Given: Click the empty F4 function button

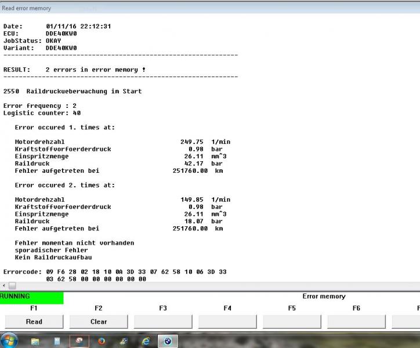Looking at the screenshot, I should point(227,321).
